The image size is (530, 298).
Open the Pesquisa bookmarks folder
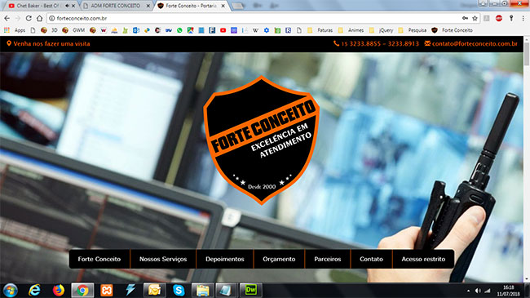point(412,30)
